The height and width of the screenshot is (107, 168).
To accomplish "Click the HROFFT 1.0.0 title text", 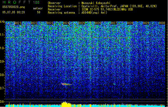I will tap(21, 2).
